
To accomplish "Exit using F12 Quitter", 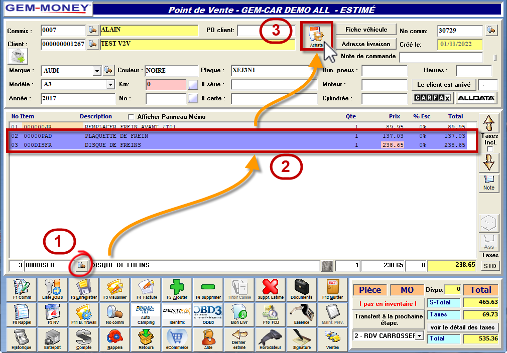I will coord(332,289).
